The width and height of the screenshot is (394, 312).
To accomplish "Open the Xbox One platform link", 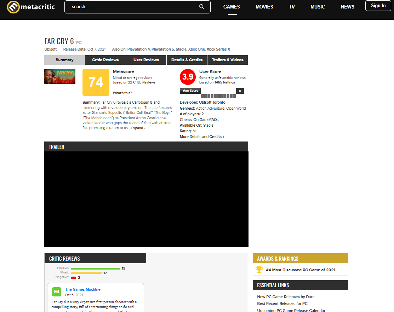I will (x=196, y=49).
